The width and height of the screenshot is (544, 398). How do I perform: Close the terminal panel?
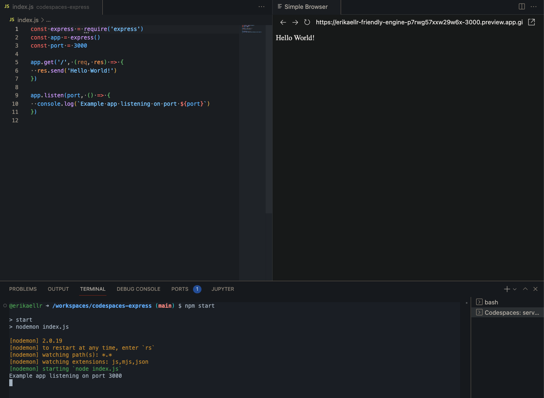pyautogui.click(x=536, y=289)
